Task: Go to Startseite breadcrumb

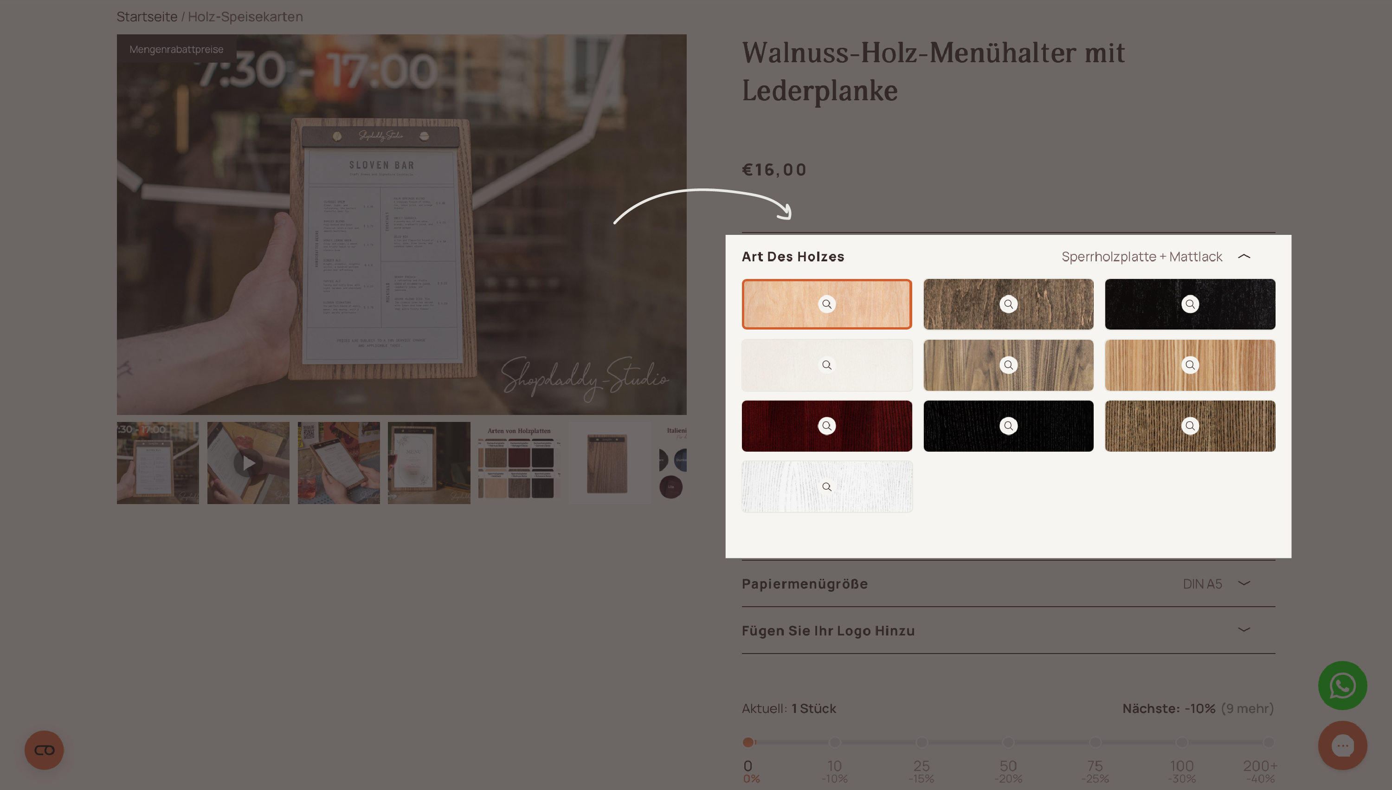Action: click(x=147, y=17)
